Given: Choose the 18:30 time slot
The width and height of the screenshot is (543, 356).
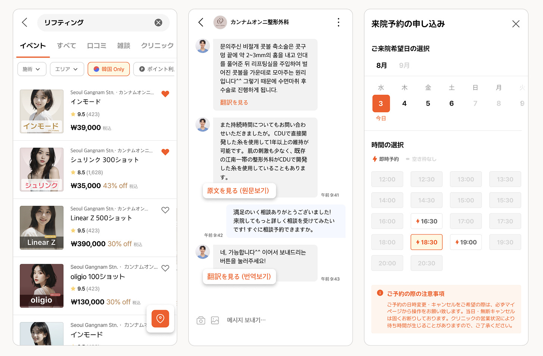Looking at the screenshot, I should tap(426, 242).
